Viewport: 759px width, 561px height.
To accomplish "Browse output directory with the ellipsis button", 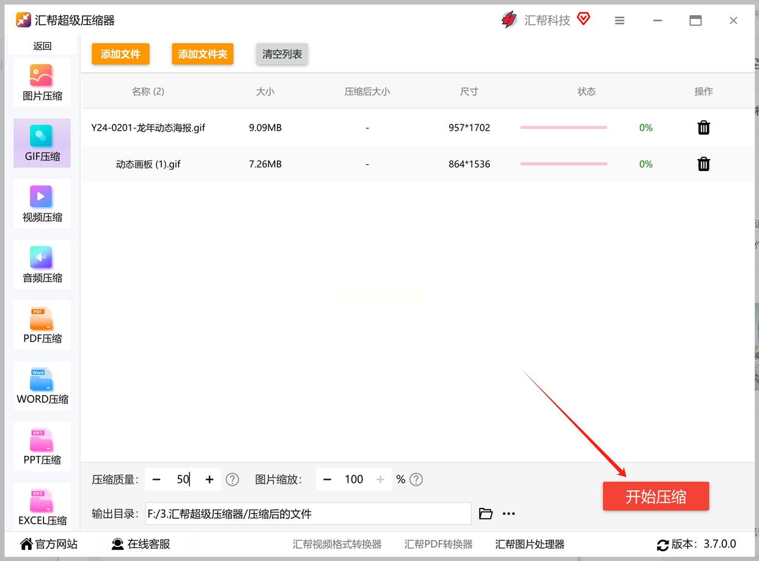I will pos(508,513).
